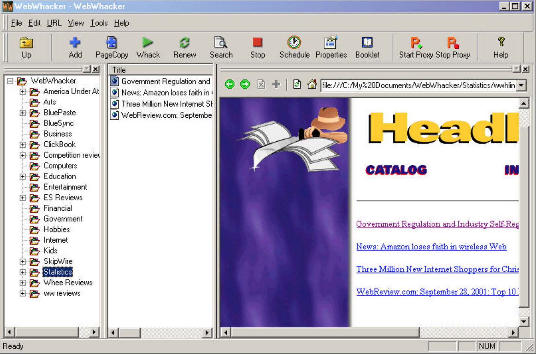Click the Booklet toolbar icon

pos(367,46)
